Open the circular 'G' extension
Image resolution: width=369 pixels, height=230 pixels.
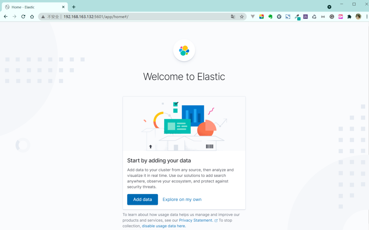pos(332,17)
